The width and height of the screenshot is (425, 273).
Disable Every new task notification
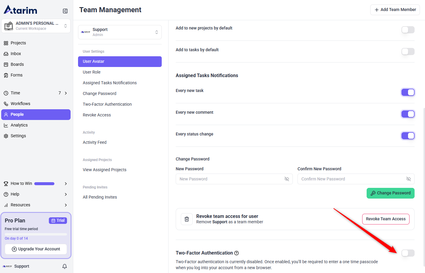click(x=408, y=92)
